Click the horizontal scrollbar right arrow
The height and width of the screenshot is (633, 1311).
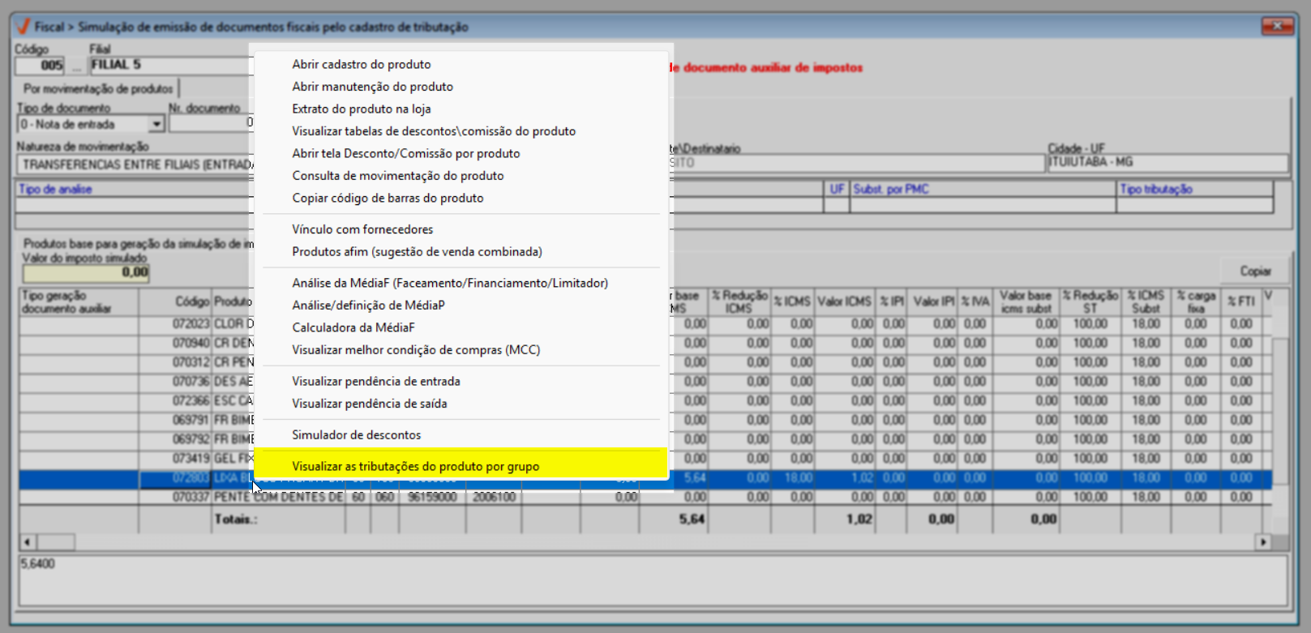pyautogui.click(x=1262, y=541)
